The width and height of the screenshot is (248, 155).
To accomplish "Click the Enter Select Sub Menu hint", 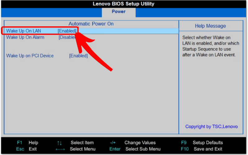I will 135,149.
